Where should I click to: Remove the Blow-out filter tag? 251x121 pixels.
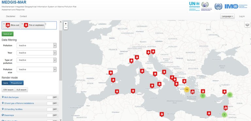[4, 24]
